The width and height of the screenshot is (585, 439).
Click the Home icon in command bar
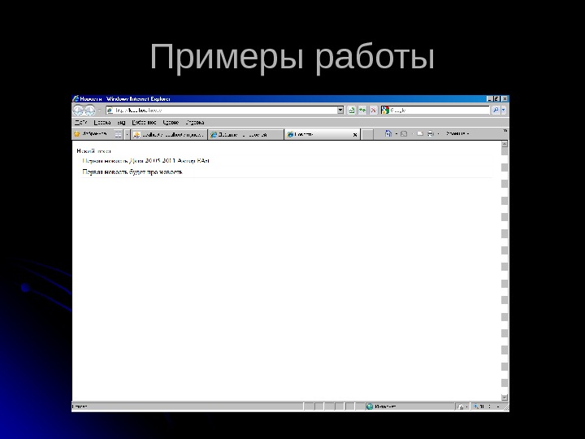click(388, 133)
